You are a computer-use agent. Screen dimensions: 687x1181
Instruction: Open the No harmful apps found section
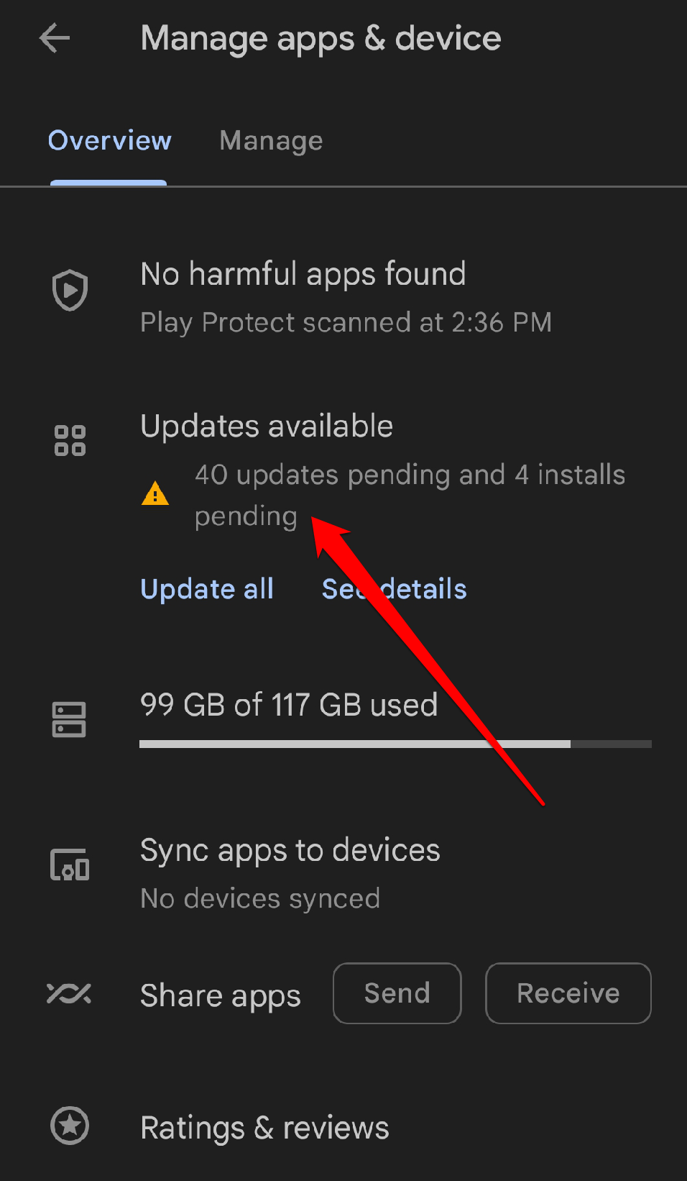tap(303, 274)
